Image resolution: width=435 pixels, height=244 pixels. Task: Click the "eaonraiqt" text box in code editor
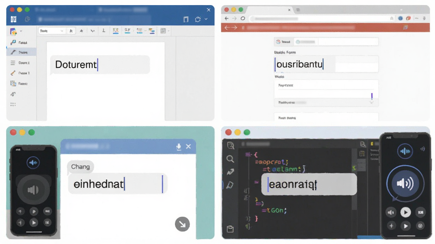pyautogui.click(x=309, y=184)
